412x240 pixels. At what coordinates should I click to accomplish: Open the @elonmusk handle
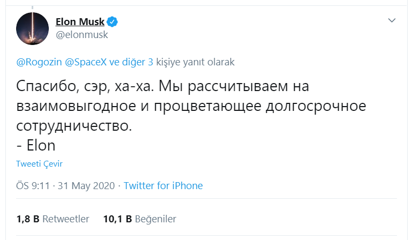coord(82,35)
